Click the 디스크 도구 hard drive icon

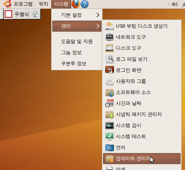click(x=110, y=48)
